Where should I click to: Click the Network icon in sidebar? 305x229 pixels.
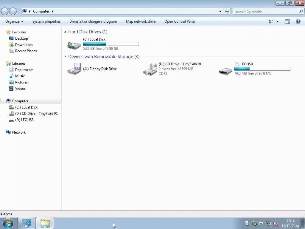tap(8, 132)
